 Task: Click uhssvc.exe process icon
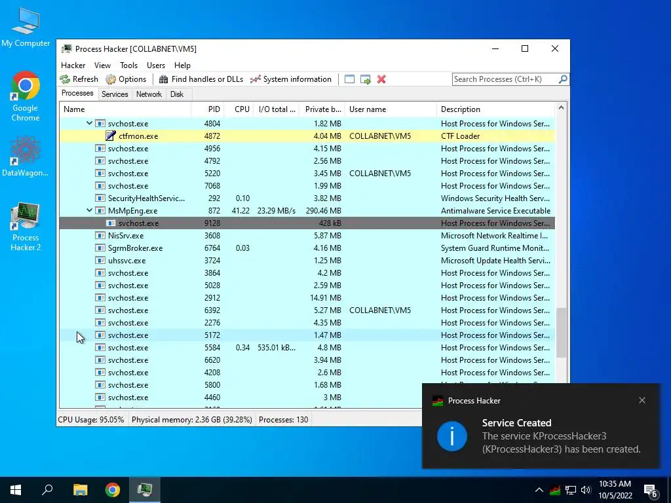pyautogui.click(x=100, y=260)
